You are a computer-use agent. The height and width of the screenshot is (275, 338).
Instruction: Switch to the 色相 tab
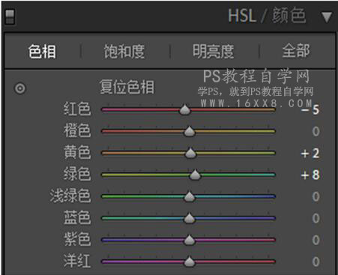point(42,52)
